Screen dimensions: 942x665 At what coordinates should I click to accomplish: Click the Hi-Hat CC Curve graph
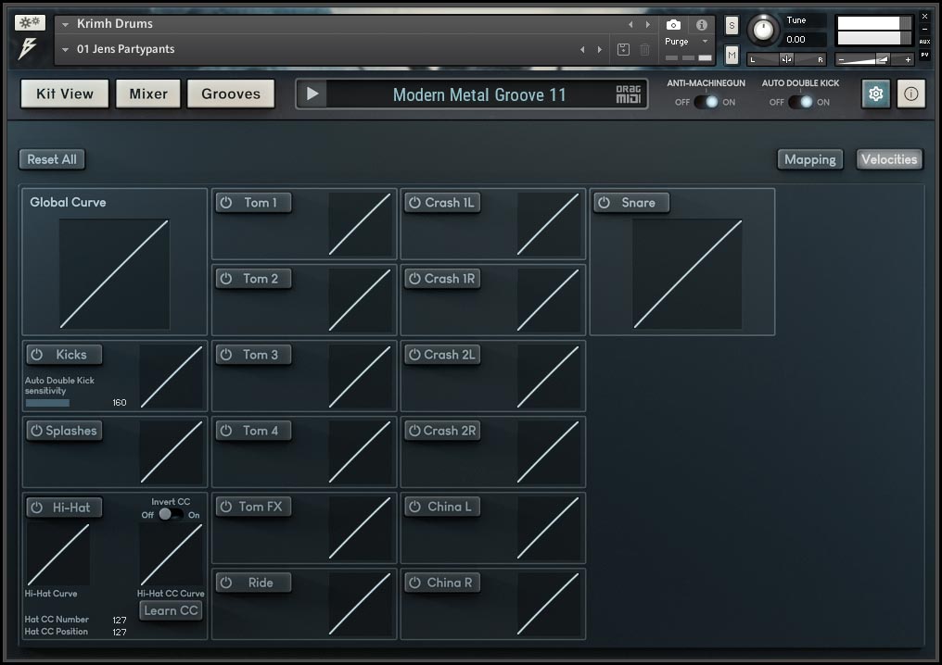[x=172, y=554]
